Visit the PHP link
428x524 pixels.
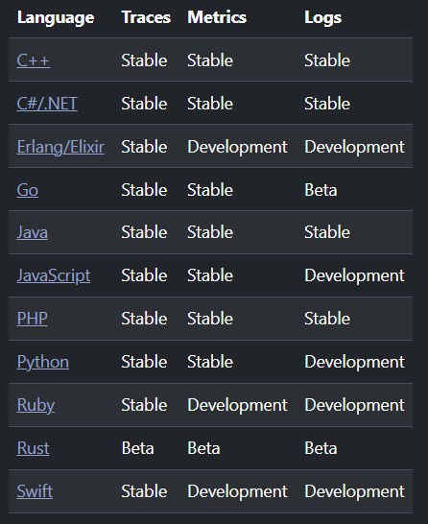(x=32, y=319)
